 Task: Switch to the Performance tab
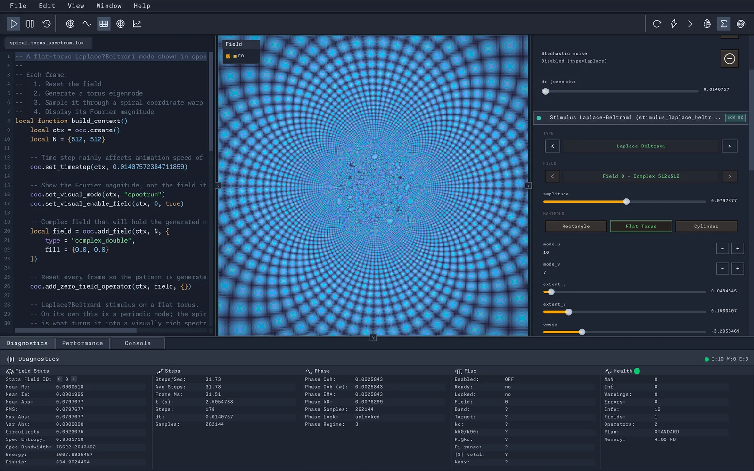(82, 343)
